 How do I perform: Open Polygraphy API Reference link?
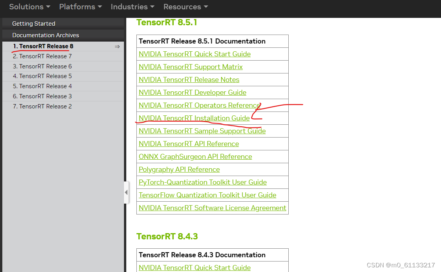[179, 169]
